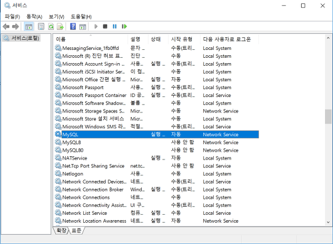Image resolution: width=333 pixels, height=244 pixels.
Task: Click the Services app icon in title bar
Action: (x=7, y=5)
